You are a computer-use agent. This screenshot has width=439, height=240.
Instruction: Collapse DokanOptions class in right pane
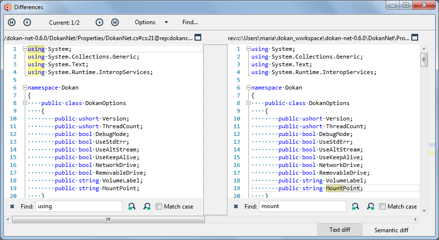click(248, 103)
